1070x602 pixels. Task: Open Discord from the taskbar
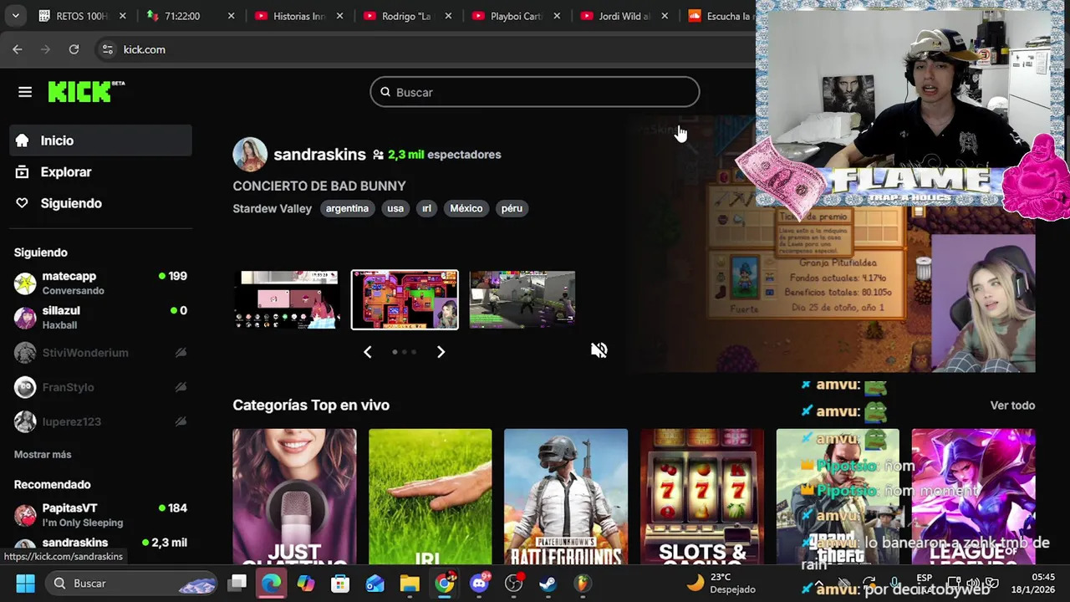[x=479, y=584]
